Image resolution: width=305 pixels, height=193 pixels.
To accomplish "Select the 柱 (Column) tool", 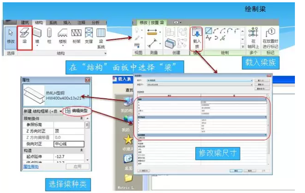I will click(49, 36).
